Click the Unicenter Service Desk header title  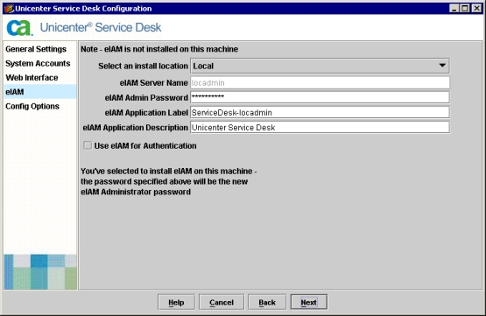point(101,27)
